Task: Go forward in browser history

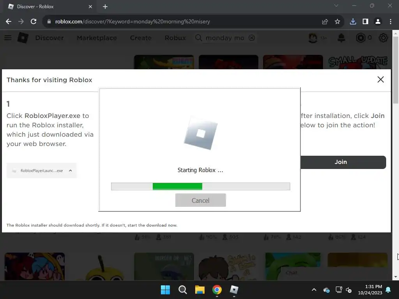Action: pos(21,22)
